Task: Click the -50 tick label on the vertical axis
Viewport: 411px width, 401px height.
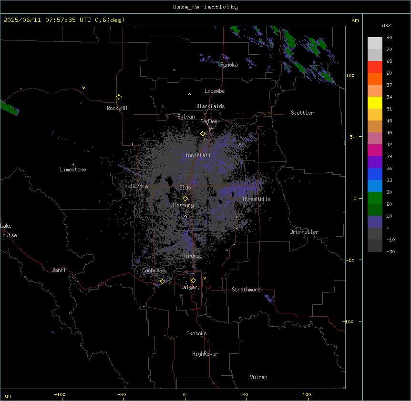Action: tap(350, 260)
